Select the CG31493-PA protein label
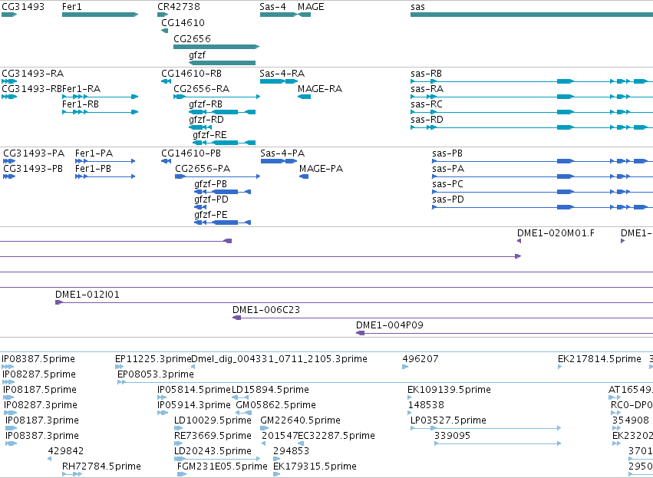Image resolution: width=653 pixels, height=478 pixels. (x=34, y=153)
